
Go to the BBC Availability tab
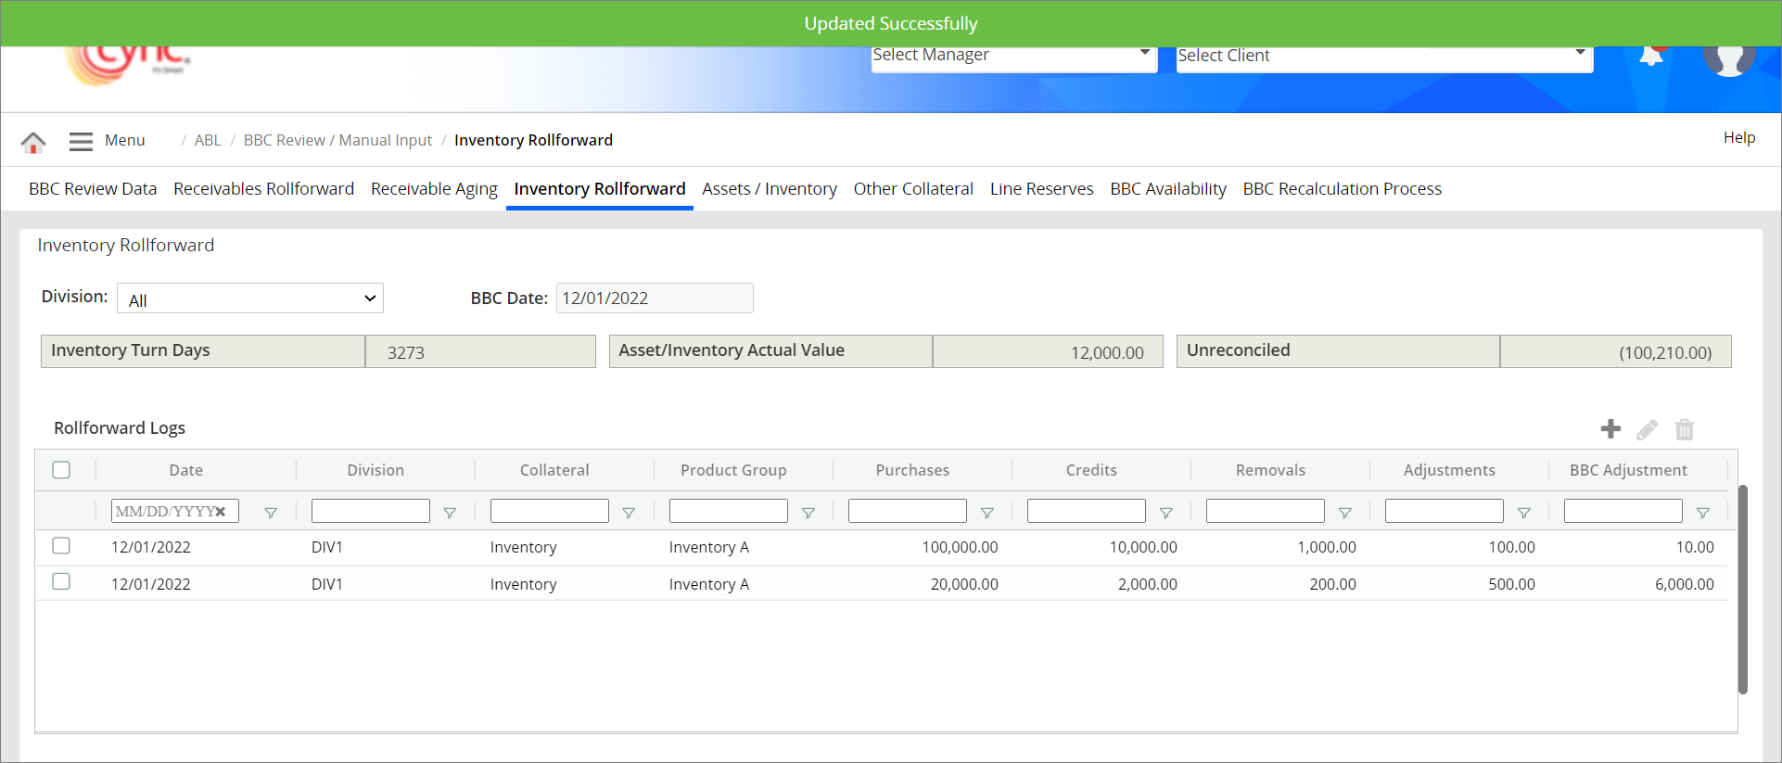1167,189
